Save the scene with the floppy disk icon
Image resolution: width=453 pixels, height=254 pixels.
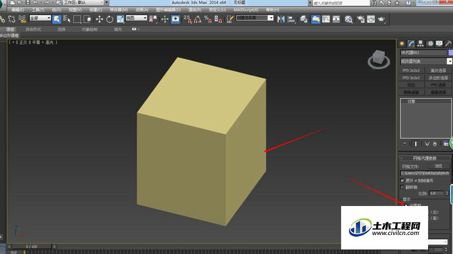[x=28, y=2]
